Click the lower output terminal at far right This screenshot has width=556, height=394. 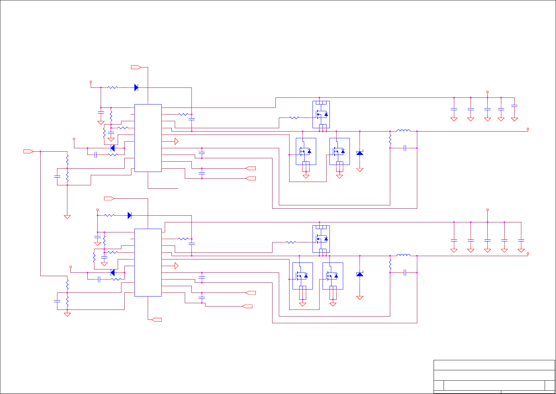tap(528, 253)
